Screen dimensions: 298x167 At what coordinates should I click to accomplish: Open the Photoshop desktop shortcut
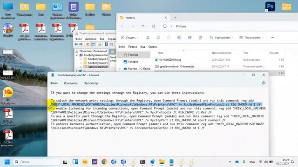270,6
